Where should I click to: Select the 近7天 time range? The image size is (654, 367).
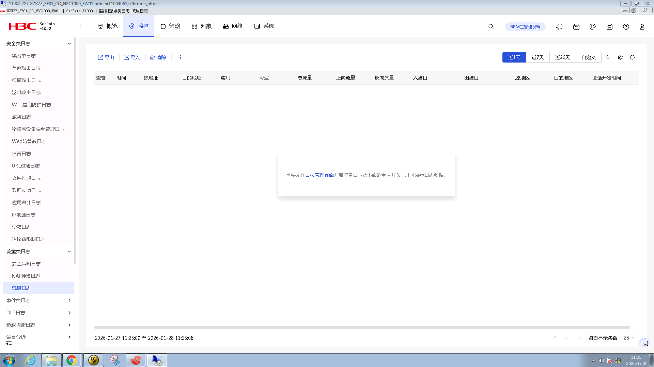pyautogui.click(x=538, y=57)
